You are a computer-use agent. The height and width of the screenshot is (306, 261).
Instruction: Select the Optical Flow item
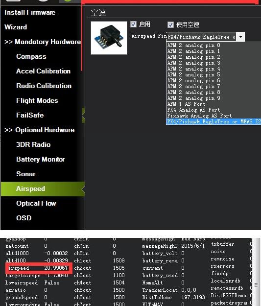click(x=36, y=203)
